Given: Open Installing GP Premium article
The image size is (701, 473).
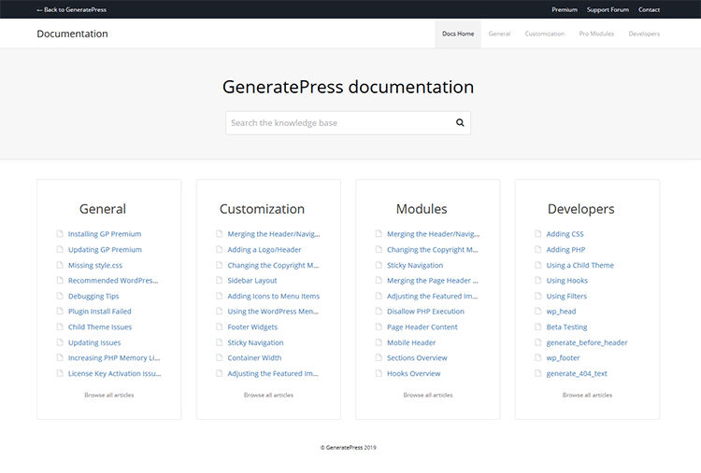Looking at the screenshot, I should [105, 234].
